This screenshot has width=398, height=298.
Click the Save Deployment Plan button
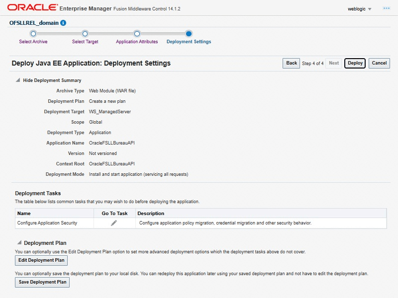click(x=42, y=282)
